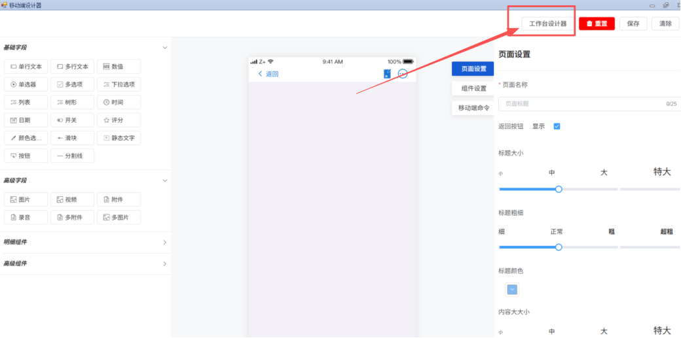
Task: Switch to the 组件设置 tab
Action: click(473, 88)
